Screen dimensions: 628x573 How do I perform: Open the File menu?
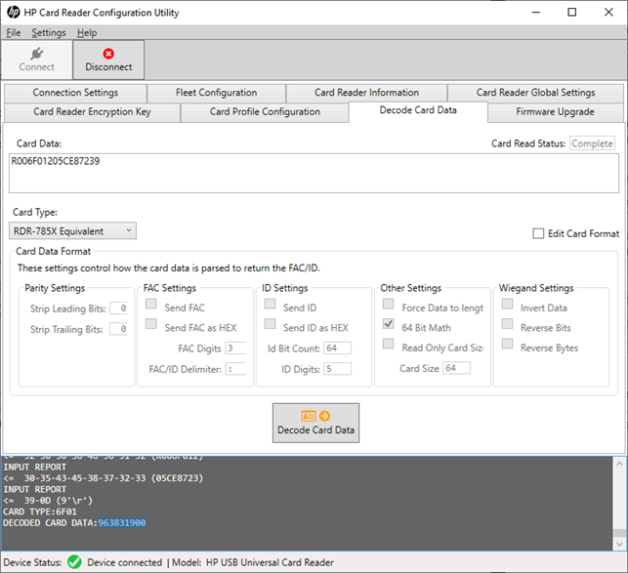click(14, 33)
